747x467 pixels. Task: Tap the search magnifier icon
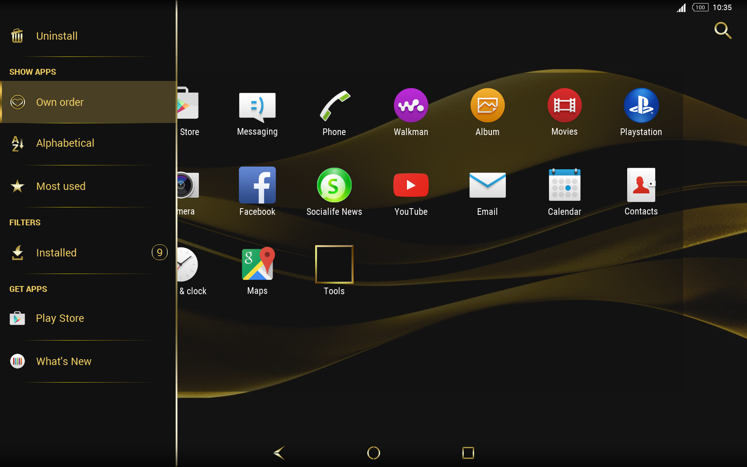pos(723,30)
